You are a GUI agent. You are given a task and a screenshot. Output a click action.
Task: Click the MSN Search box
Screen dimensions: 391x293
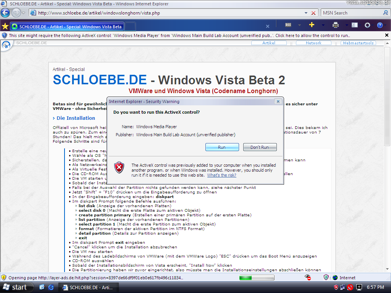pos(352,13)
